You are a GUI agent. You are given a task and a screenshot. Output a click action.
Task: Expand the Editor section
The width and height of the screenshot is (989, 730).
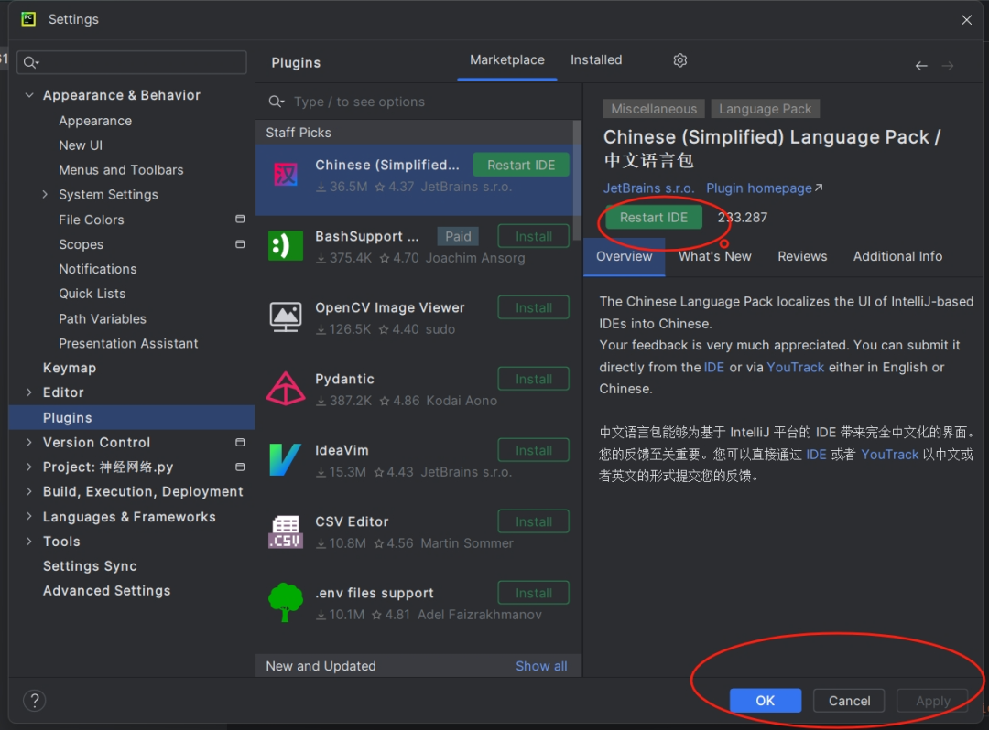(x=29, y=392)
